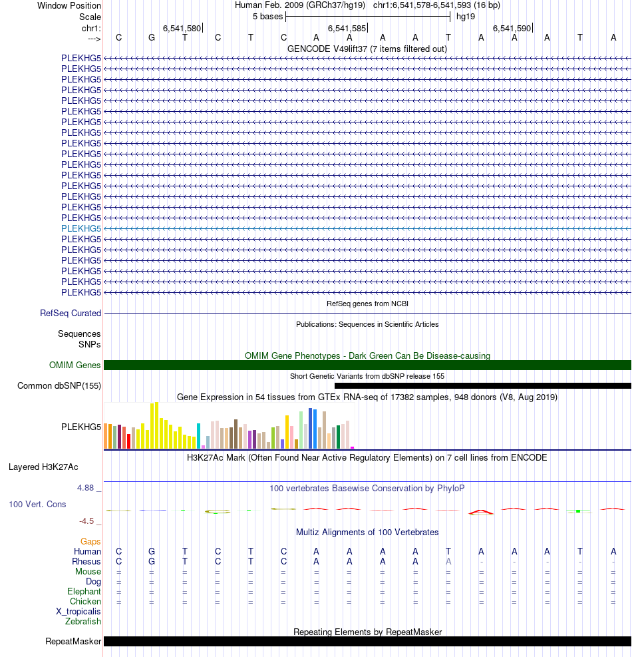
Task: Open GTEx Gene Expression track title
Action: tap(367, 397)
